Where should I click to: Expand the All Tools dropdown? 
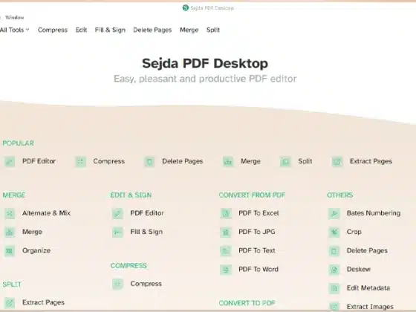pos(15,30)
